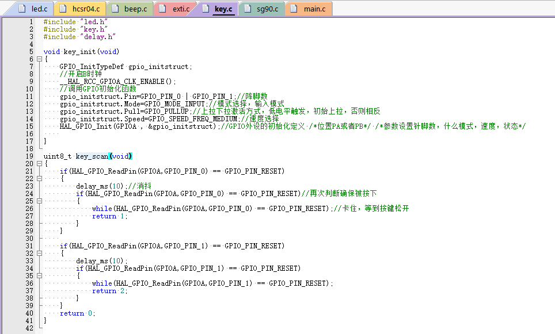Click delay_ms(10) on line 23
This screenshot has width=555, height=334.
pos(101,186)
